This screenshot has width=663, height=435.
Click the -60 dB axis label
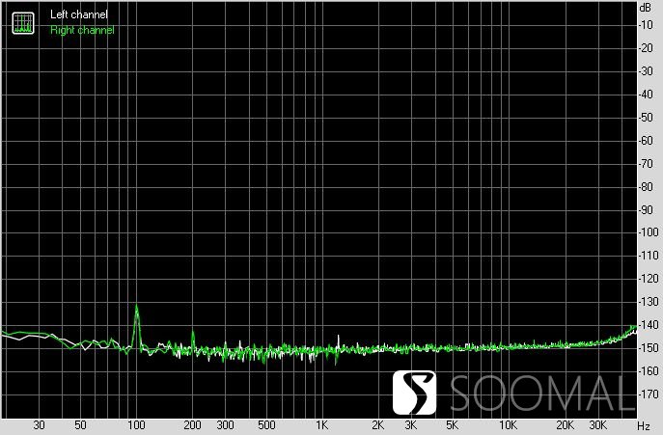[648, 141]
